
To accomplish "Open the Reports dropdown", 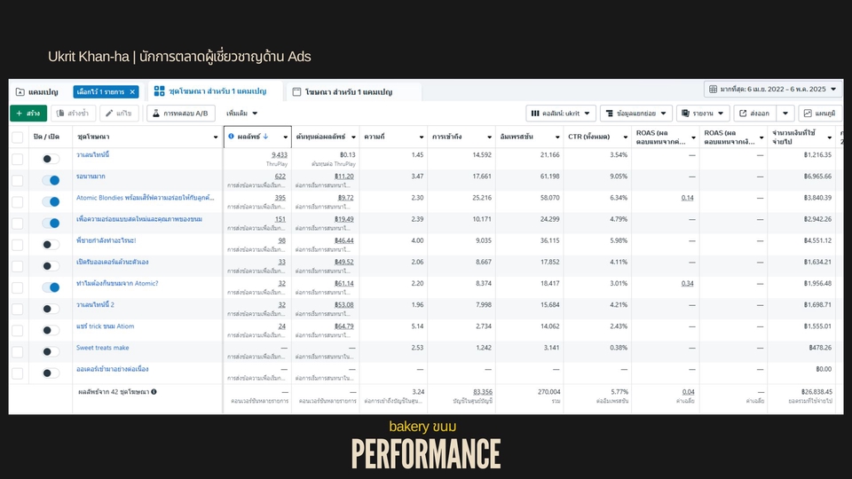I will 703,113.
